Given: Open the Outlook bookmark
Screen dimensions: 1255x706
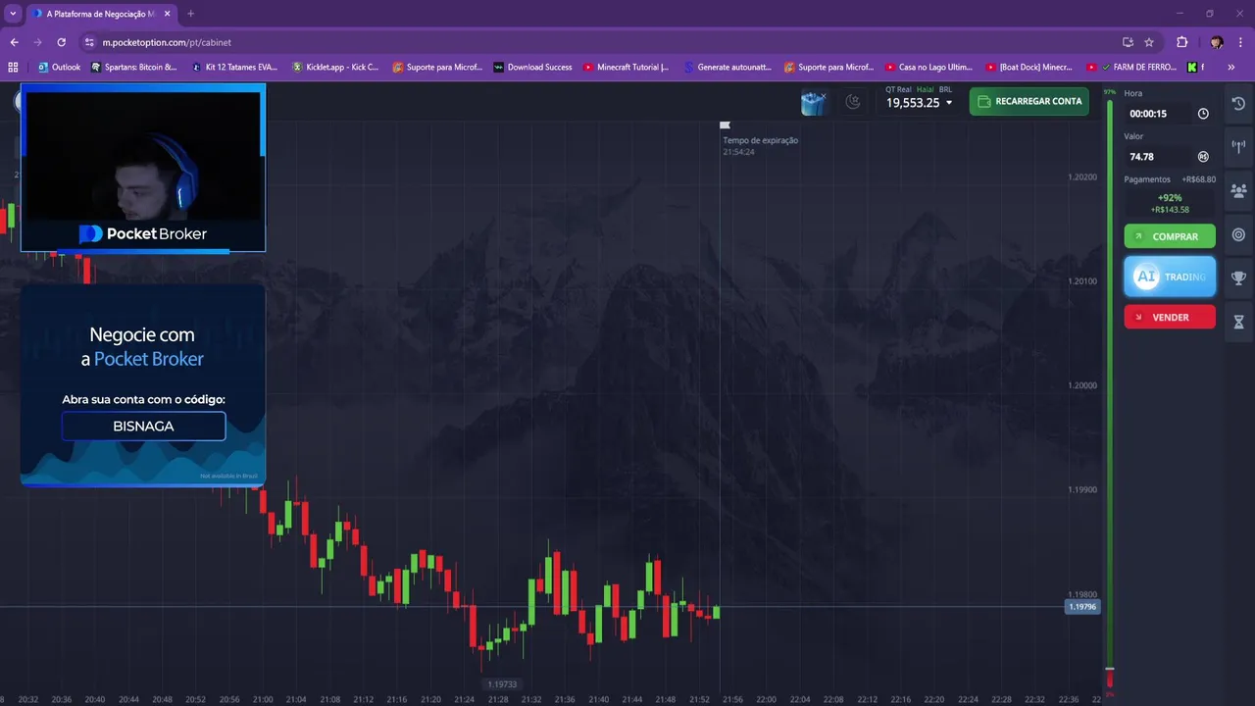Looking at the screenshot, I should click(59, 68).
